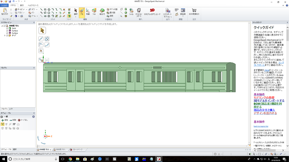Click the large select arrow in viewport tool guide

(x=42, y=30)
